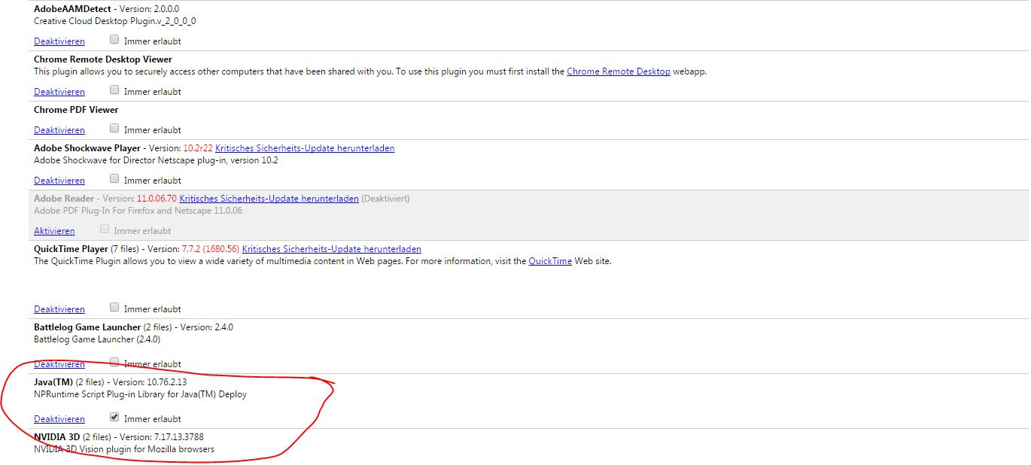Get the QuickTime Player critical security update
The image size is (1031, 465).
tap(332, 249)
